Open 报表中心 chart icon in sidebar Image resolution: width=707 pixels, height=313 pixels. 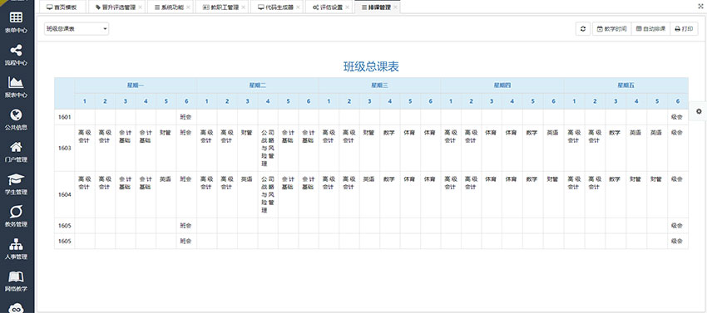[17, 82]
